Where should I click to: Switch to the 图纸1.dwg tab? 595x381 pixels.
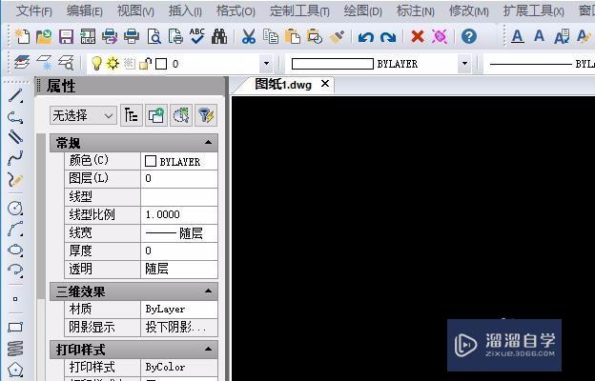coord(283,84)
